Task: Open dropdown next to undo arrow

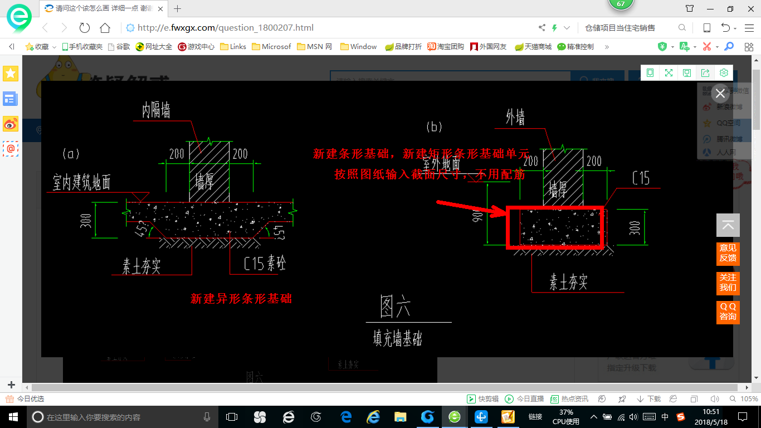Action: click(735, 28)
